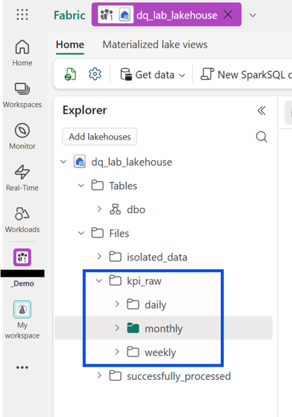The image size is (292, 417).
Task: Show more sidebar options ellipsis
Action: (x=22, y=367)
